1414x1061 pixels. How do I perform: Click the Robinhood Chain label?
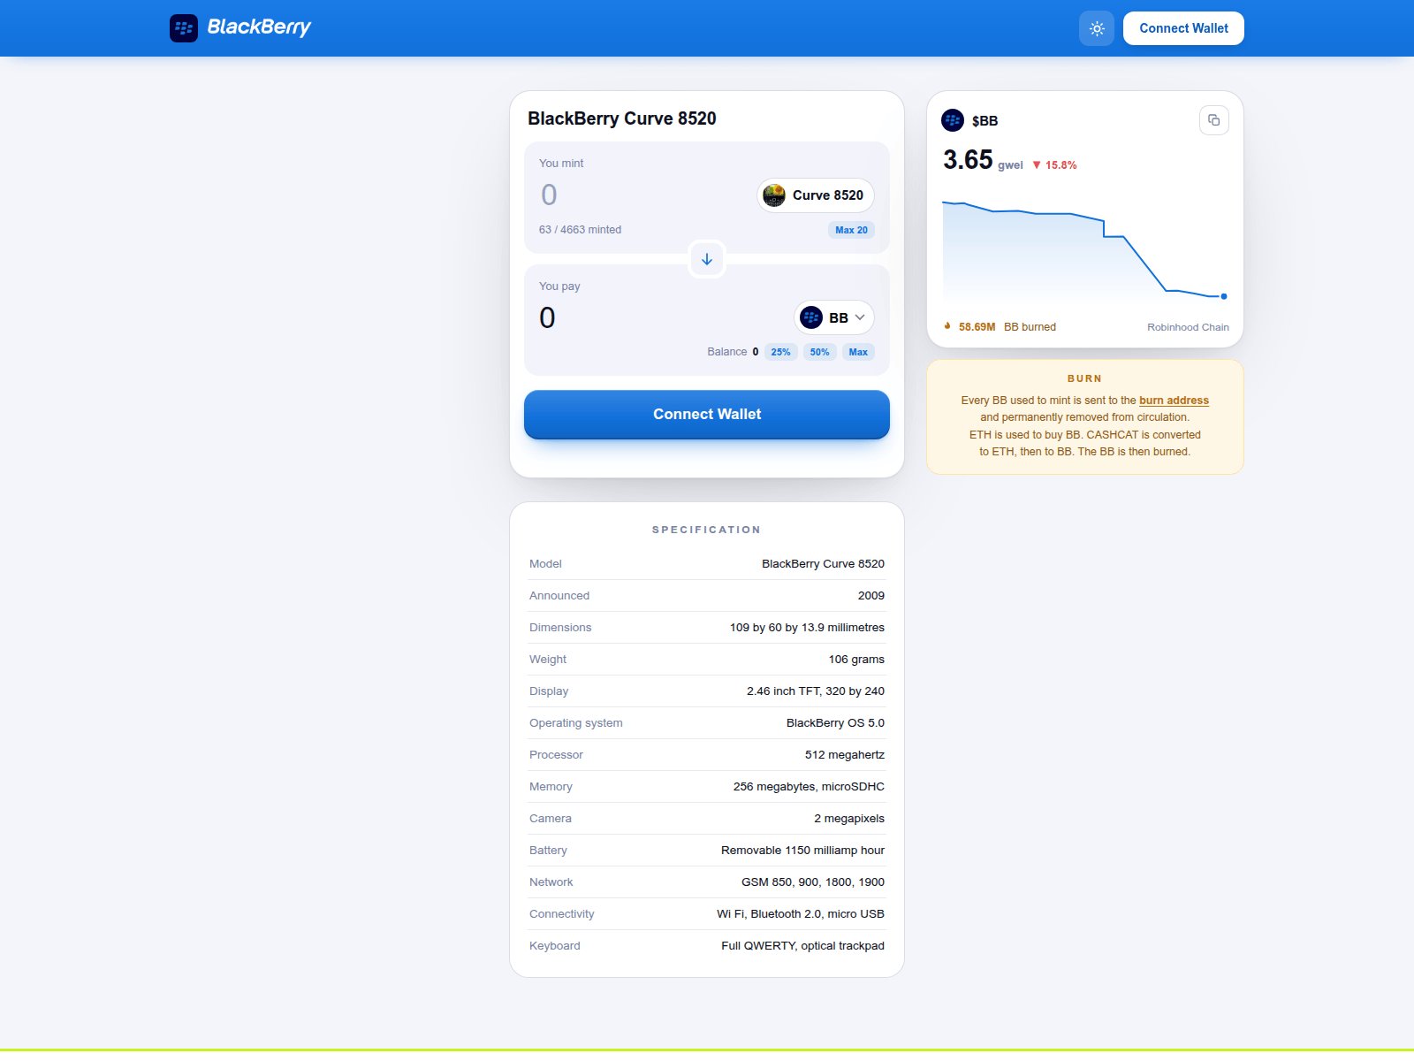tap(1188, 327)
